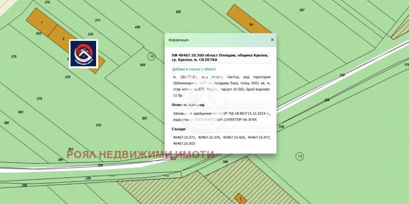Click neighbor parcel 40467.10.503 in list
This screenshot has width=409, height=204.
[184, 144]
